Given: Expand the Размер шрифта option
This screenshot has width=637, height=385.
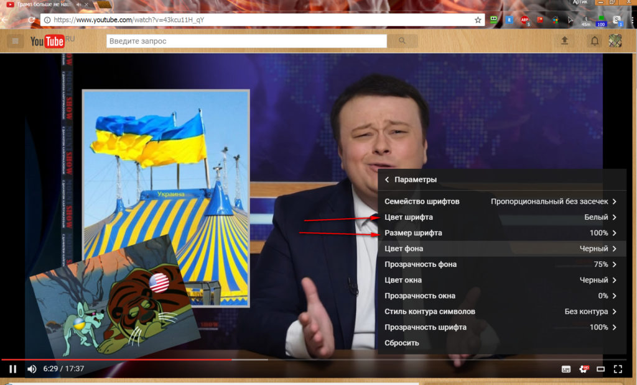Looking at the screenshot, I should [x=501, y=233].
